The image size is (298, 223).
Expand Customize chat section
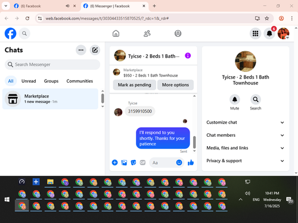(246, 123)
